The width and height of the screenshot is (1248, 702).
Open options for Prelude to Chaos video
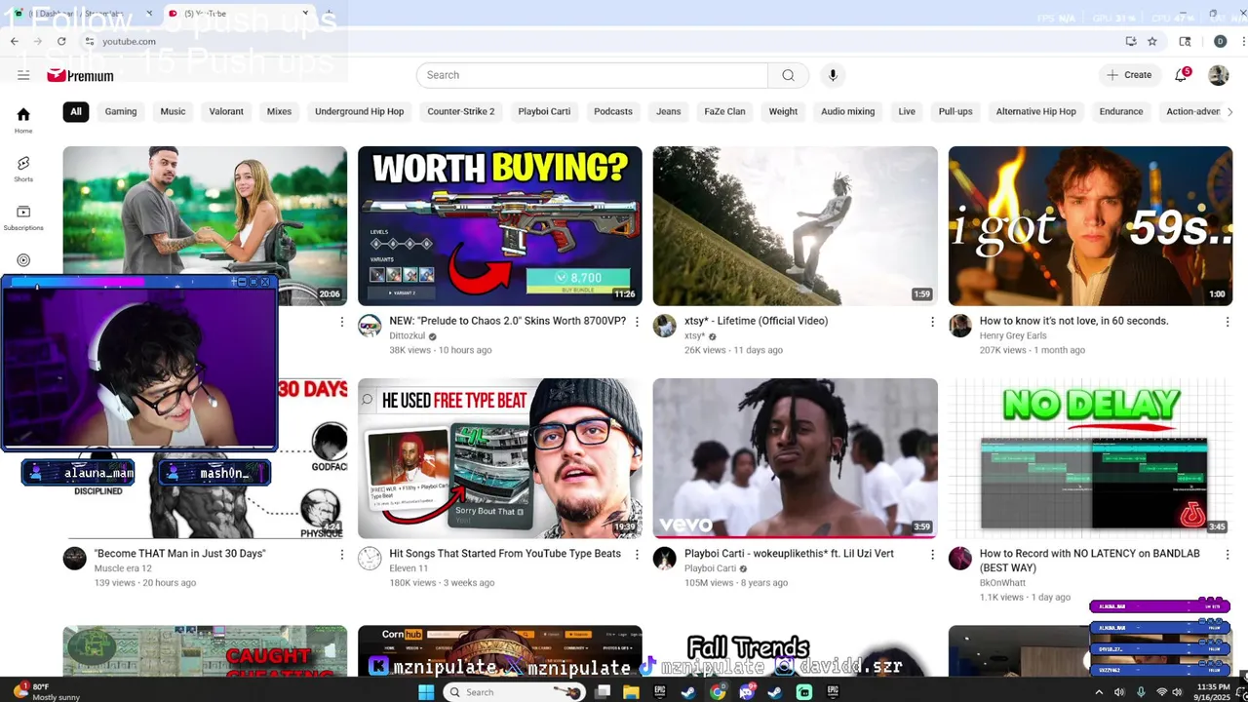(637, 321)
